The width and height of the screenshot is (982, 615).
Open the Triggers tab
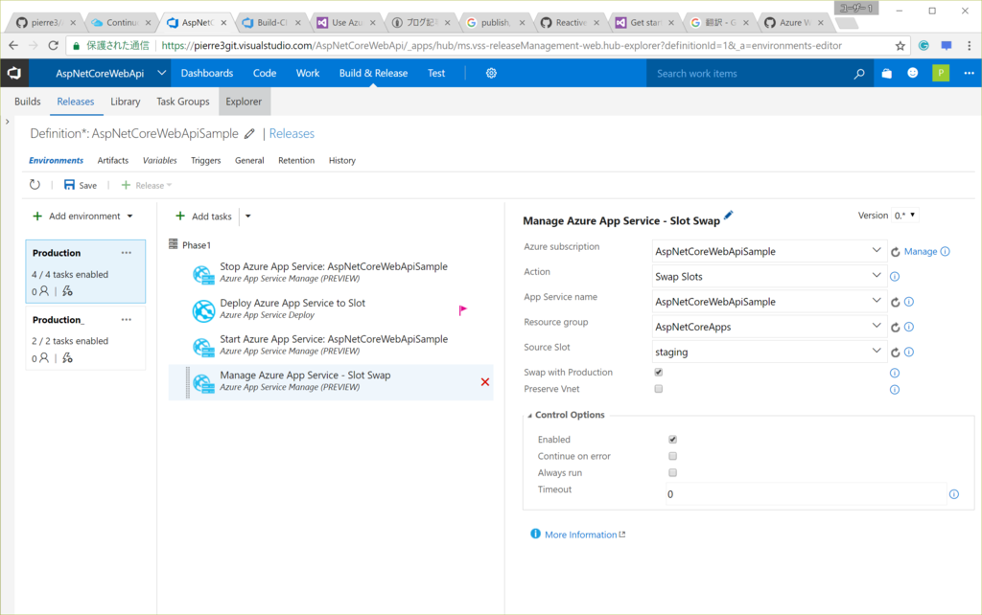tap(205, 161)
